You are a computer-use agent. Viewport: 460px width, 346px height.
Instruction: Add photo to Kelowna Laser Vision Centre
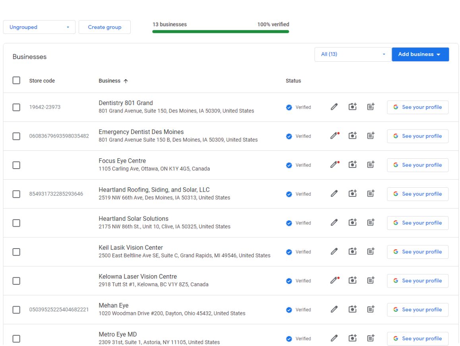click(x=352, y=280)
